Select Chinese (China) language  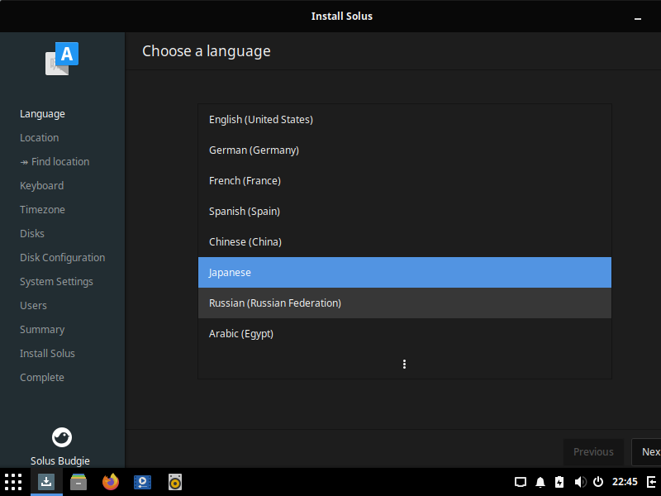(405, 241)
